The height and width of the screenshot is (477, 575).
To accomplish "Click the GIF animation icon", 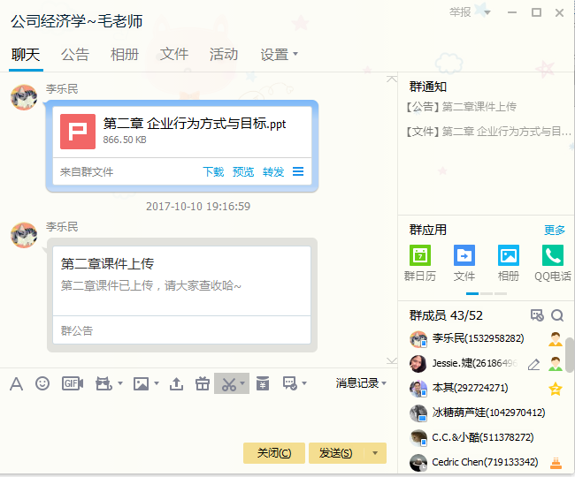I will click(x=72, y=383).
